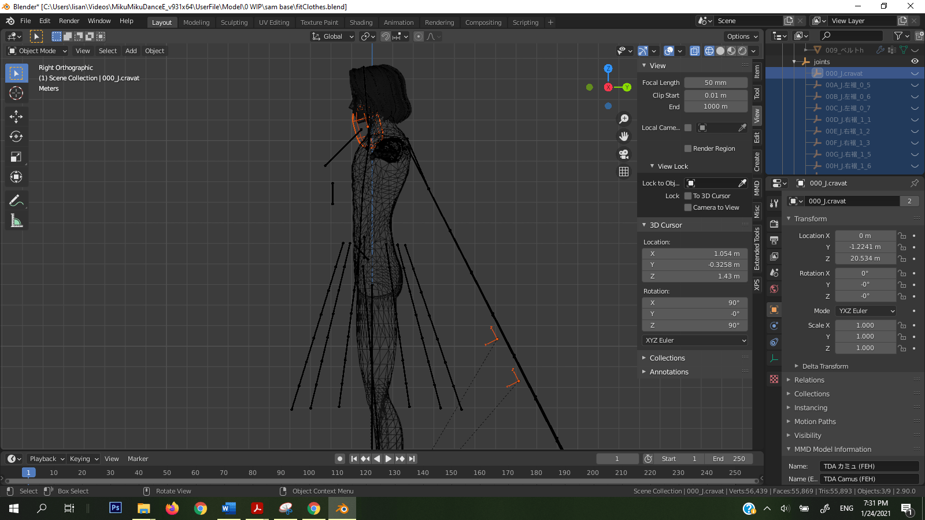Select the Annotate tool
Image resolution: width=925 pixels, height=520 pixels.
click(x=16, y=200)
